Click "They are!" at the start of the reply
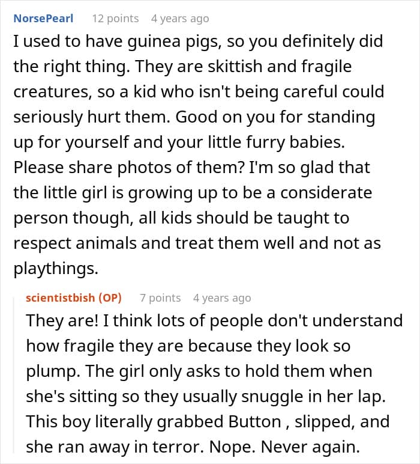The image size is (420, 464). click(62, 320)
